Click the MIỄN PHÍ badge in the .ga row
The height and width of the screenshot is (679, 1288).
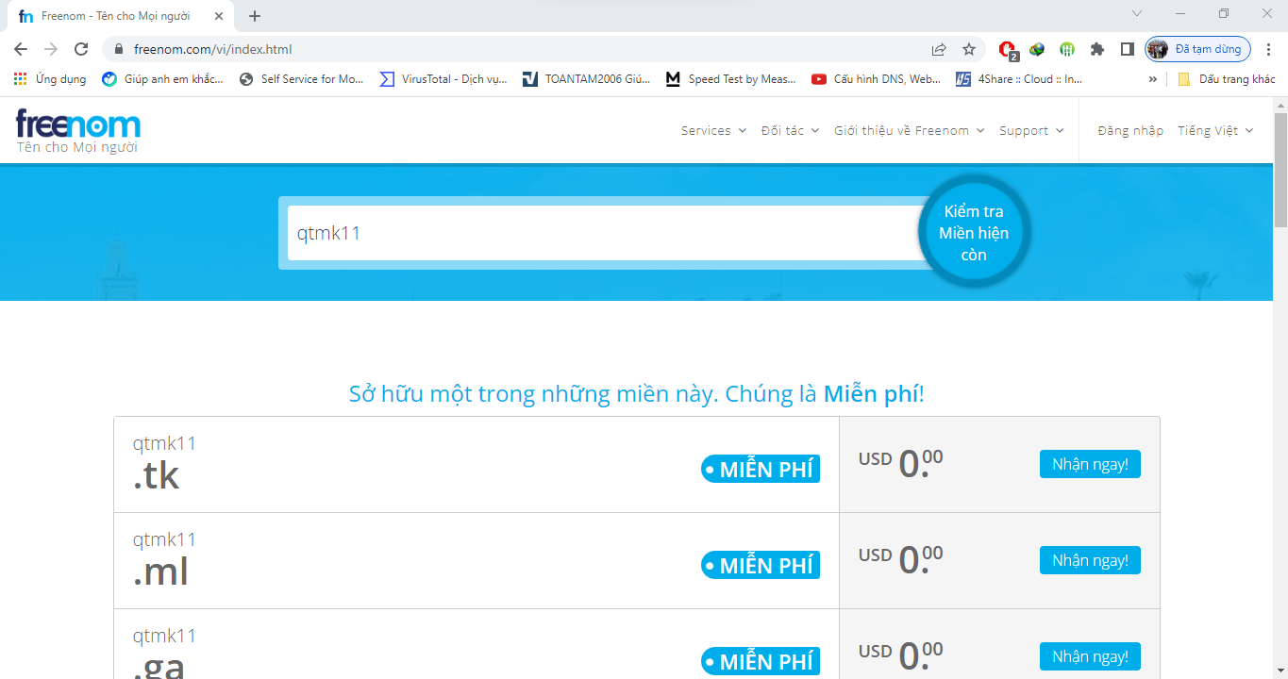point(761,661)
